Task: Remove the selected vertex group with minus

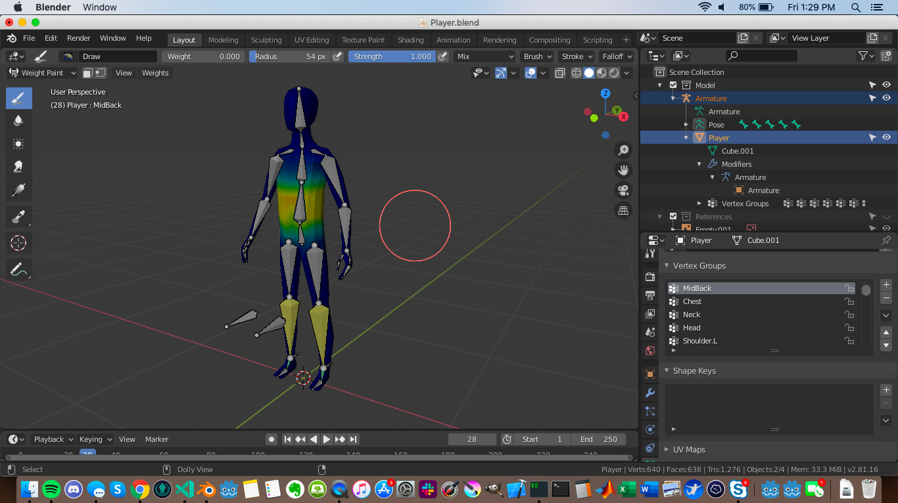Action: [886, 298]
